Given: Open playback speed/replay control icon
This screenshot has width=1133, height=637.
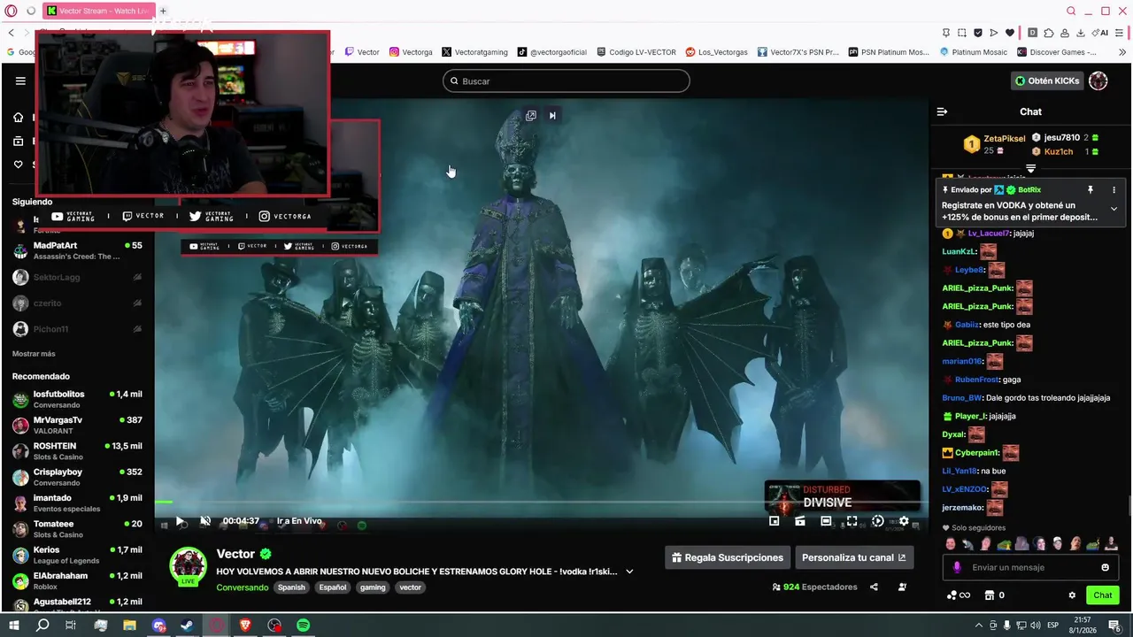Looking at the screenshot, I should 877,521.
